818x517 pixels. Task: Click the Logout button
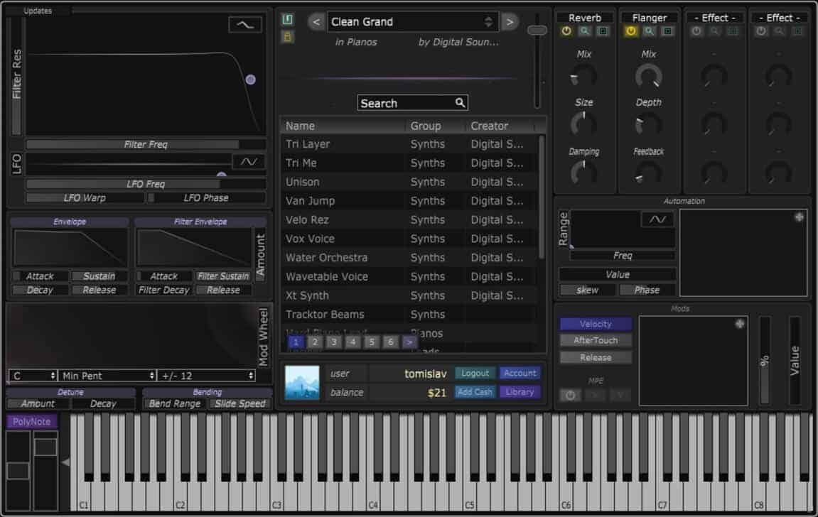(x=475, y=373)
